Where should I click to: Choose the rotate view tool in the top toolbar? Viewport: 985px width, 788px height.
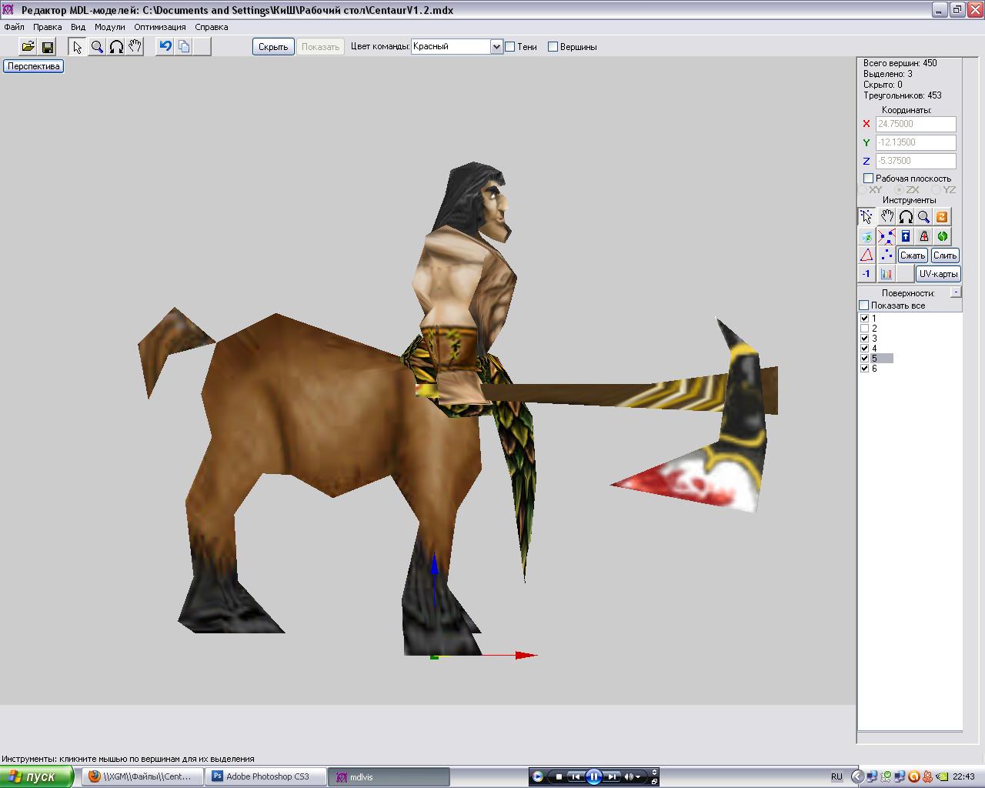(116, 46)
